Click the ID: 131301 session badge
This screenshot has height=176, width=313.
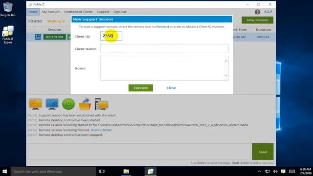[54, 37]
